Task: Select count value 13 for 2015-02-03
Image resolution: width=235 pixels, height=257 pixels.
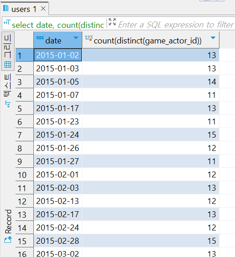Action: click(150, 187)
